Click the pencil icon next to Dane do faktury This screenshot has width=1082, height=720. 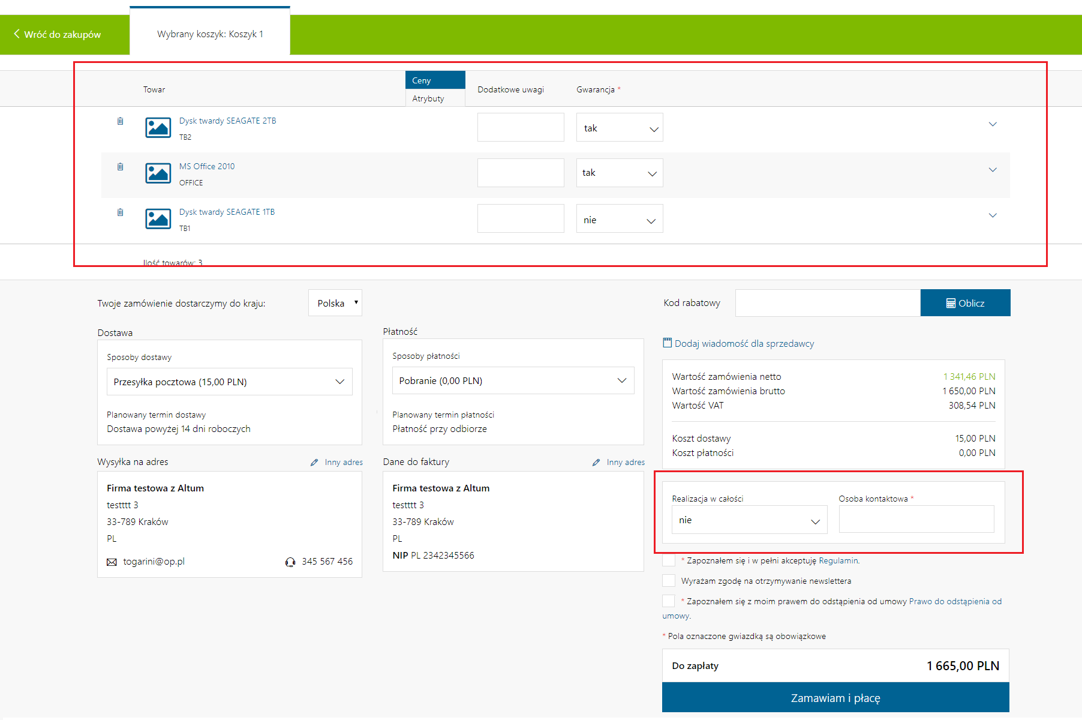596,463
